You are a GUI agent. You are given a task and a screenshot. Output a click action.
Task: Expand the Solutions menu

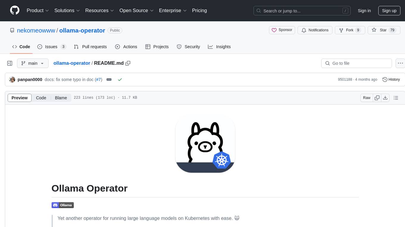67,10
